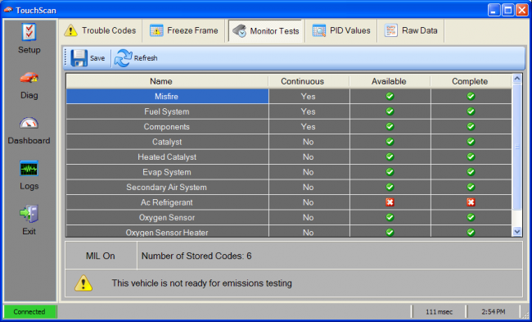The height and width of the screenshot is (322, 532).
Task: Open the Setup checklist icon in sidebar
Action: pyautogui.click(x=29, y=32)
